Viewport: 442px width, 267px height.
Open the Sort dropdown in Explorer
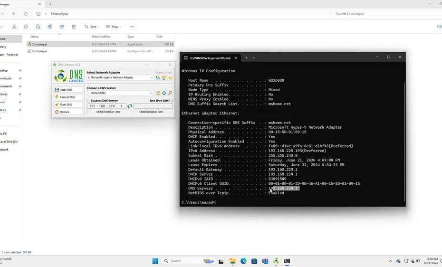[x=92, y=27]
